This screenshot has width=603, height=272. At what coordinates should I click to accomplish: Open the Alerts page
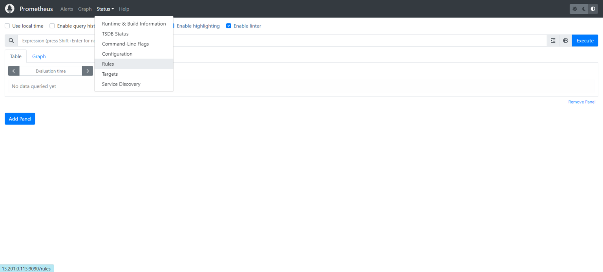point(66,9)
